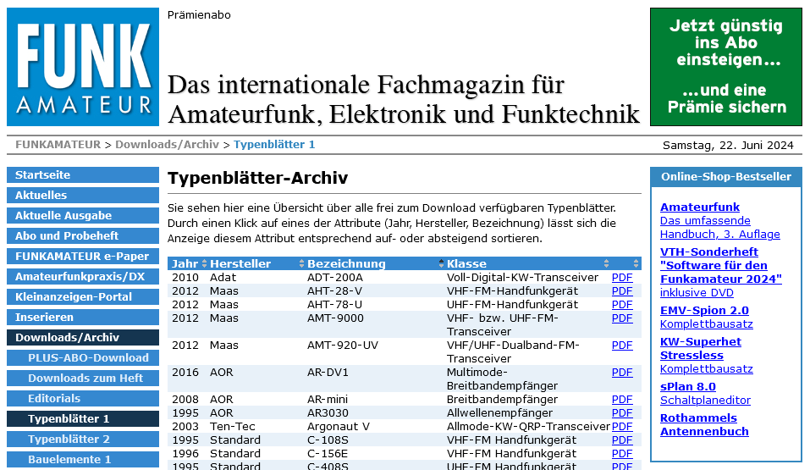Click Komplettbausatz under KW-Superhet Stressless
810x470 pixels.
pos(706,369)
